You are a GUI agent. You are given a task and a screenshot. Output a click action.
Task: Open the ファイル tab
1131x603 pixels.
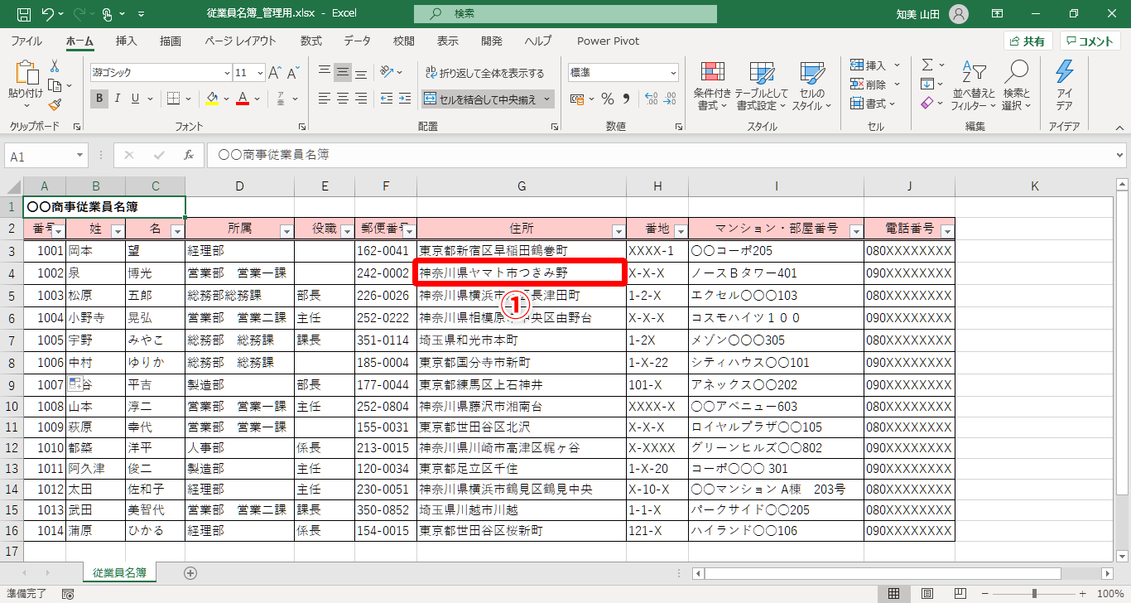coord(27,41)
